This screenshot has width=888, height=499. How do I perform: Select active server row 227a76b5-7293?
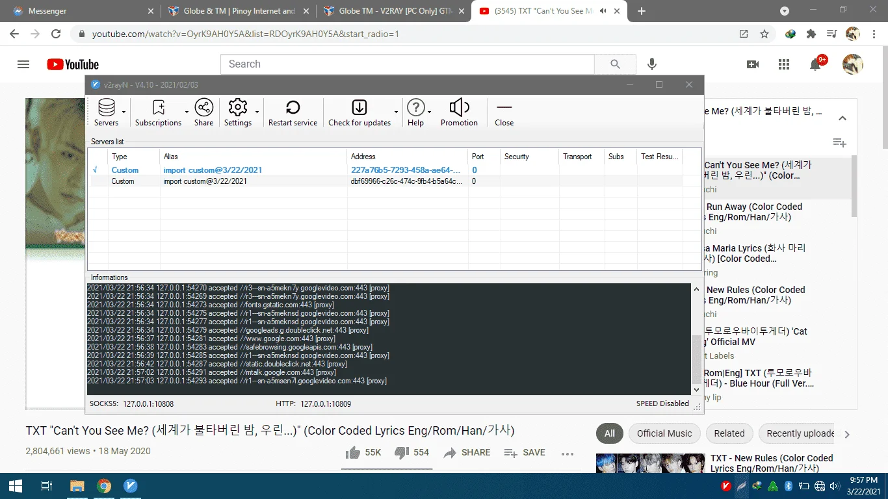[395, 170]
